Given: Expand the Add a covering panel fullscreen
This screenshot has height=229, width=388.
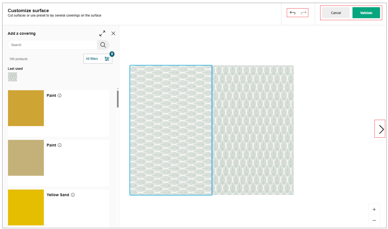Looking at the screenshot, I should coord(102,33).
